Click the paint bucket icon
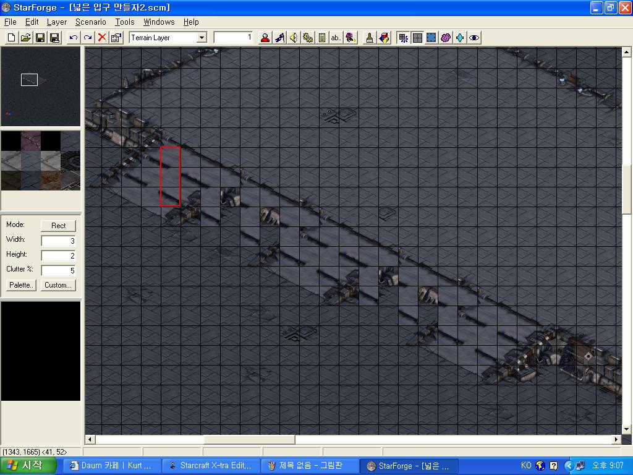 coord(384,38)
